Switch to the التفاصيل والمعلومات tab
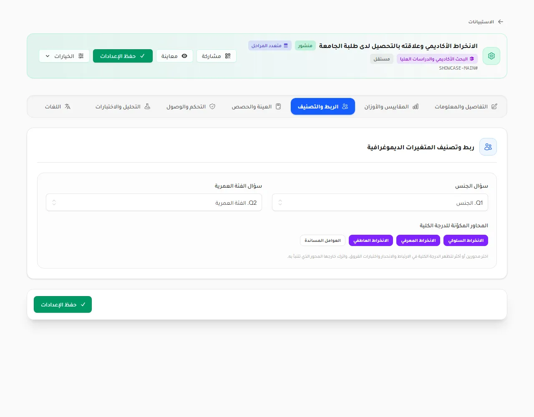The width and height of the screenshot is (534, 417). 466,106
